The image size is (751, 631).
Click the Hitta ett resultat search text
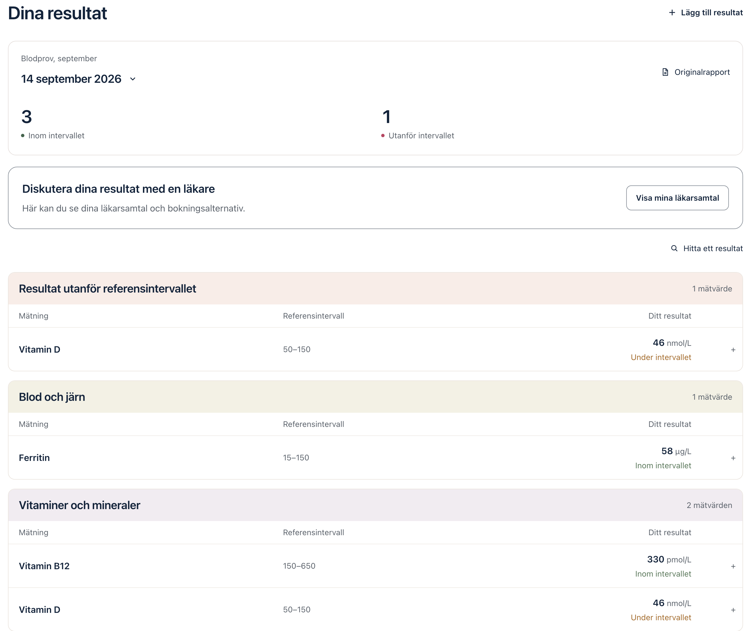pyautogui.click(x=713, y=248)
